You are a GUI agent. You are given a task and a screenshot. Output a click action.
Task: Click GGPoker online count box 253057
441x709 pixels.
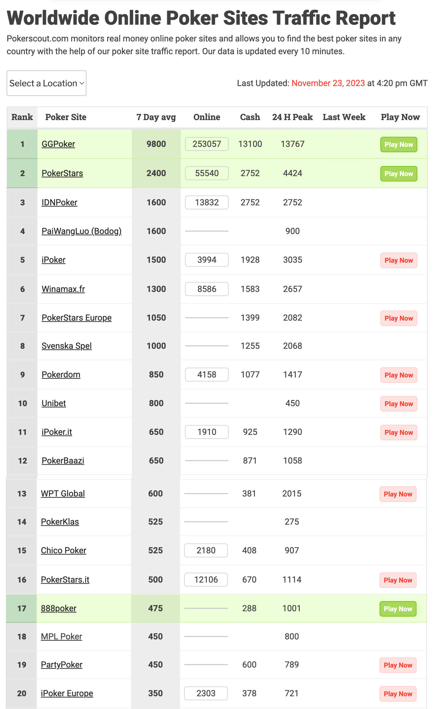click(207, 144)
